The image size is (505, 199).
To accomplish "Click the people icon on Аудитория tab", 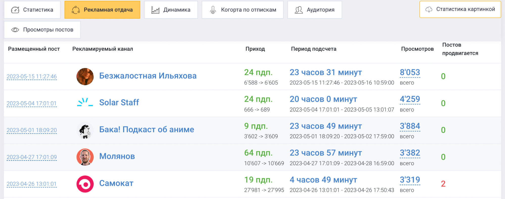I will 299,10.
